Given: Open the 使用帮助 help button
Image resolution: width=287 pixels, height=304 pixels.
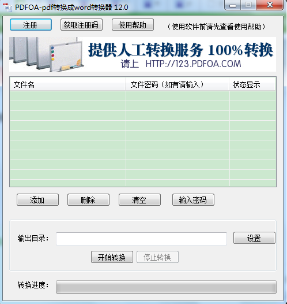Looking at the screenshot, I should [133, 25].
